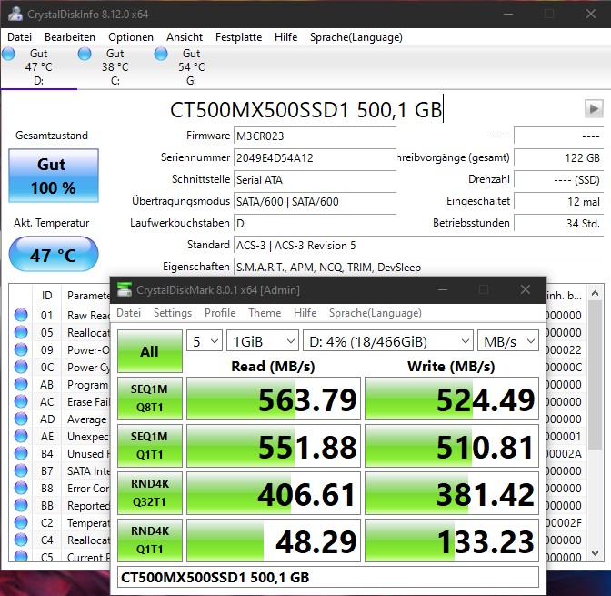The width and height of the screenshot is (611, 596).
Task: Click the CrystalDiskMark app icon in title bar
Action: 125,289
